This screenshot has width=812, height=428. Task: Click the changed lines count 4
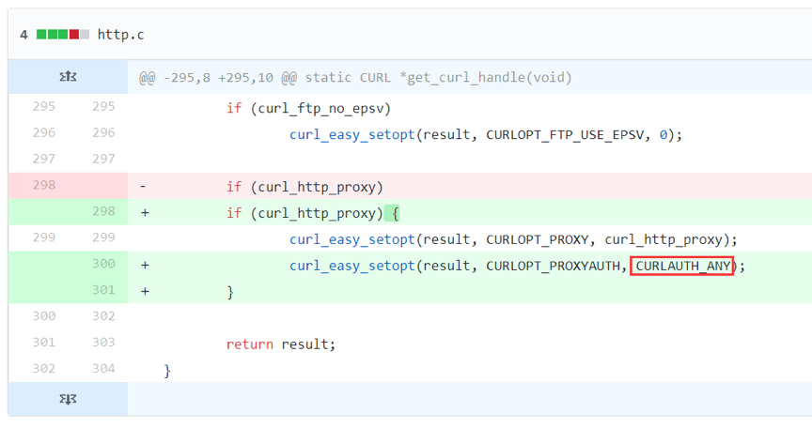tap(23, 35)
